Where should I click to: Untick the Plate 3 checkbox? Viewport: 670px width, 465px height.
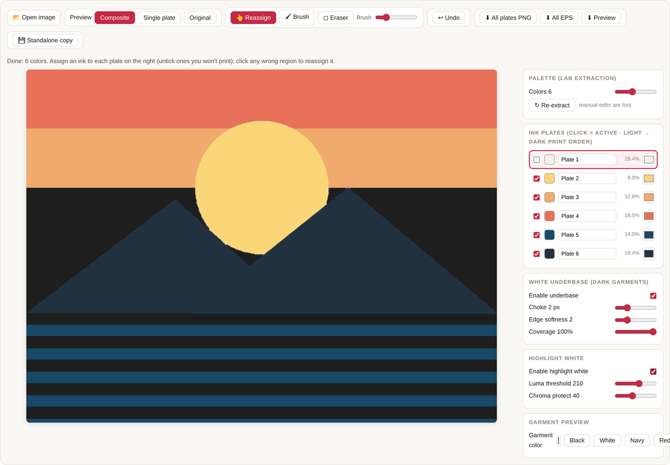(537, 197)
